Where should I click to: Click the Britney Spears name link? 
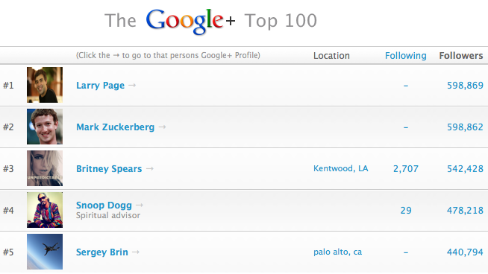click(x=109, y=169)
